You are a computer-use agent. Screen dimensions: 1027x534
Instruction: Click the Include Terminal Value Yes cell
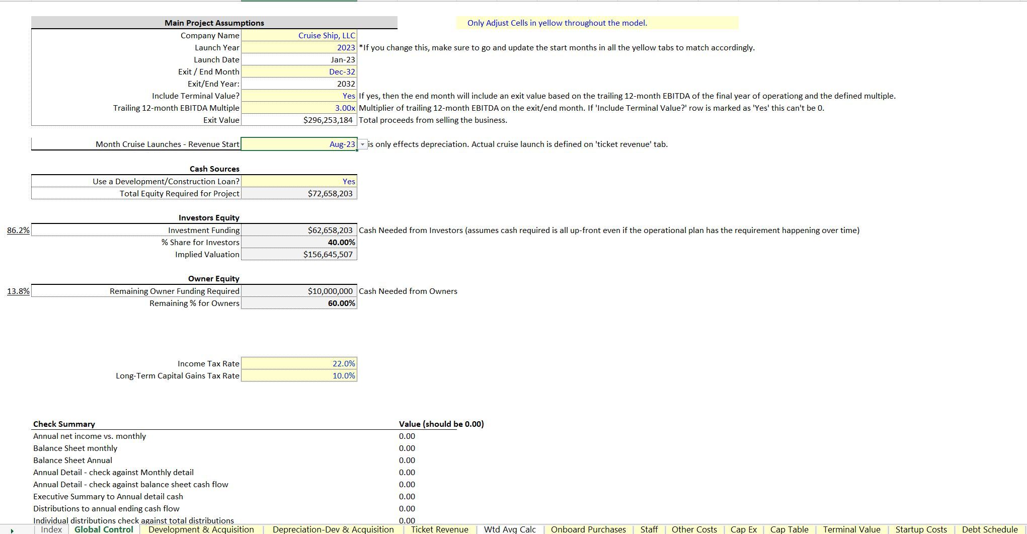[x=299, y=96]
